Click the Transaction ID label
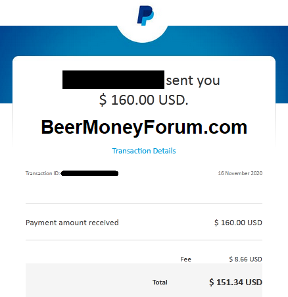 [x=43, y=173]
